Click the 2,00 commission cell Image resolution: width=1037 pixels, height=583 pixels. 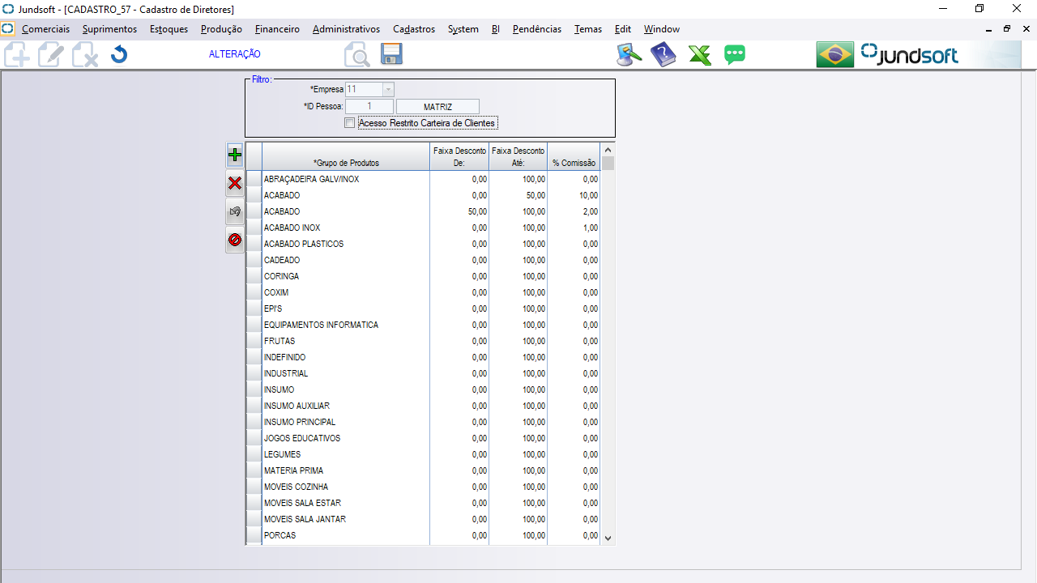pos(574,211)
